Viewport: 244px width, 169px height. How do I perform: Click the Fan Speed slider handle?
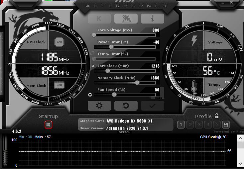tap(114, 94)
